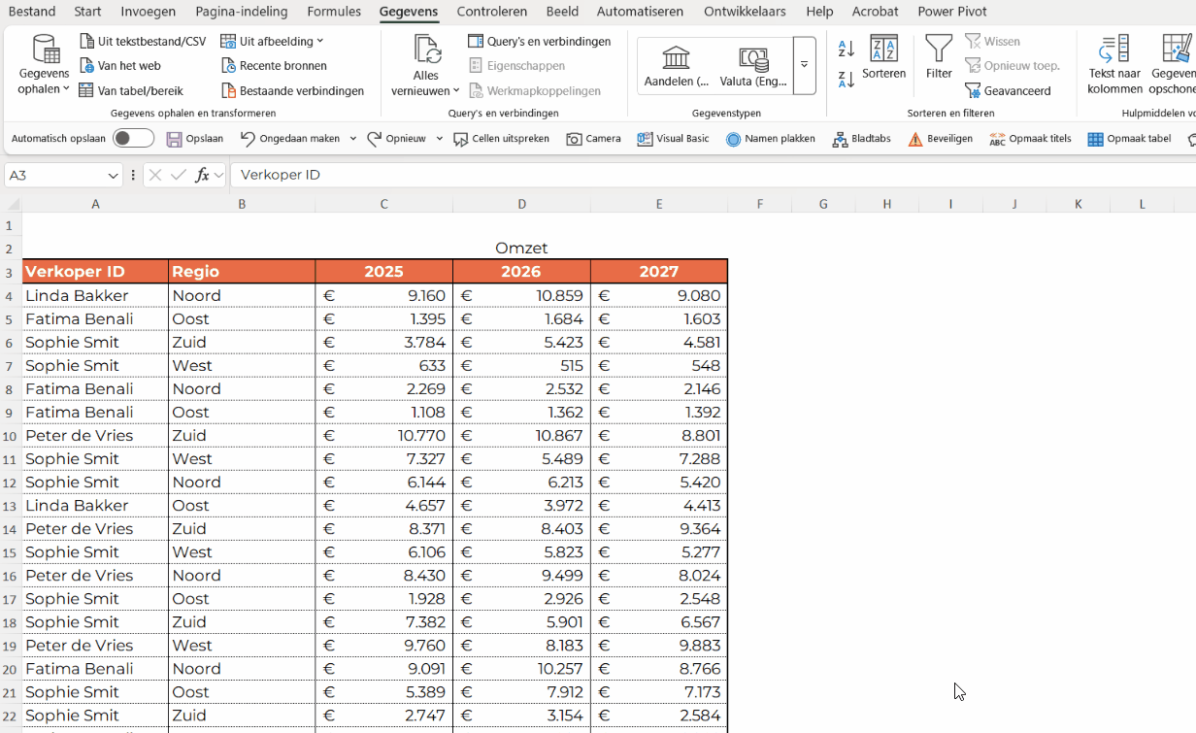Click Tekst naar kolommen
This screenshot has width=1196, height=733.
point(1114,64)
